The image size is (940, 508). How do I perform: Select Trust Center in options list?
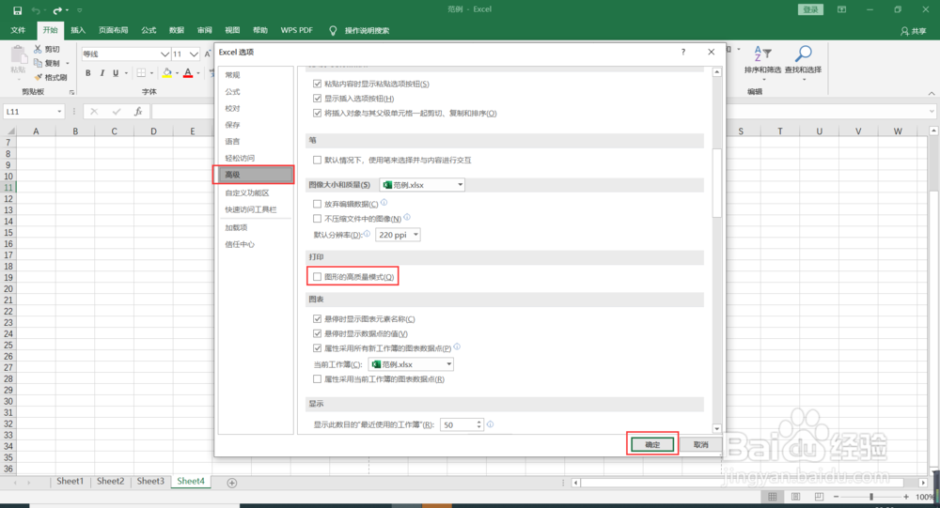pos(240,244)
